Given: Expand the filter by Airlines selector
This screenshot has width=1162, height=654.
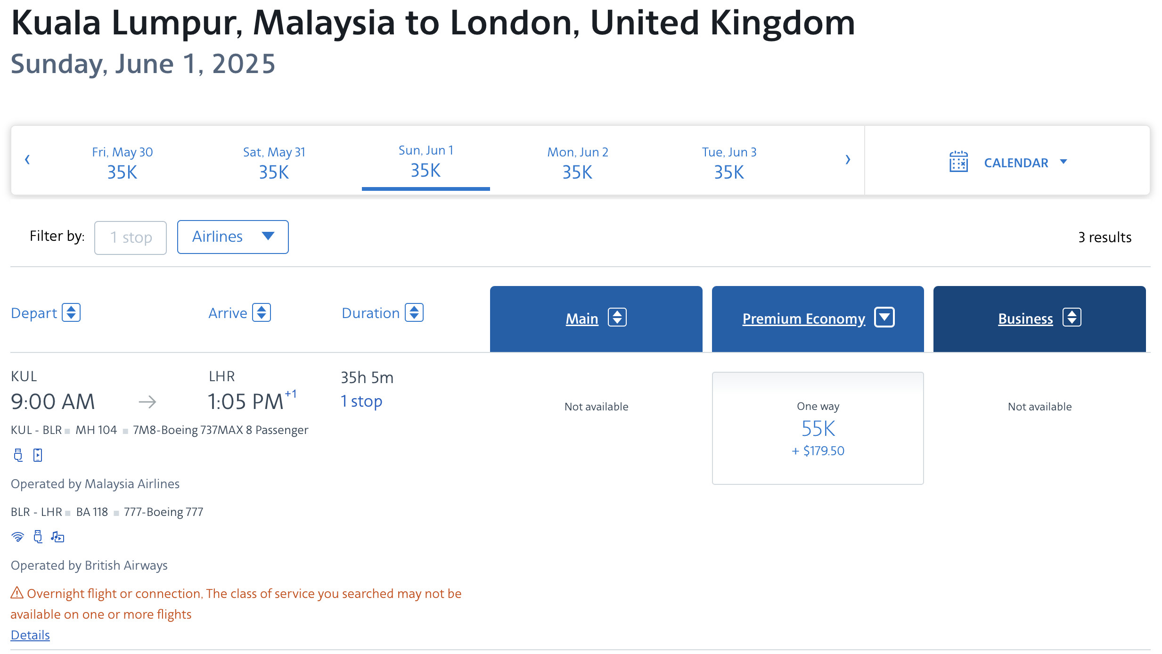Looking at the screenshot, I should click(232, 237).
